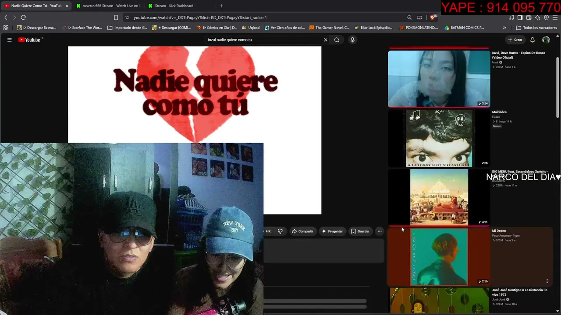Viewport: 561px width, 315px height.
Task: Switch to the xxxerror666 Stream tab
Action: [x=108, y=6]
